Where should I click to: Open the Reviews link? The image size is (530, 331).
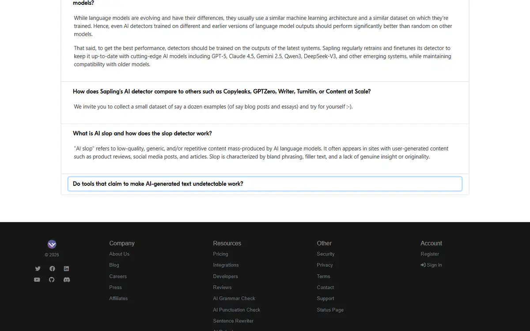coord(222,287)
